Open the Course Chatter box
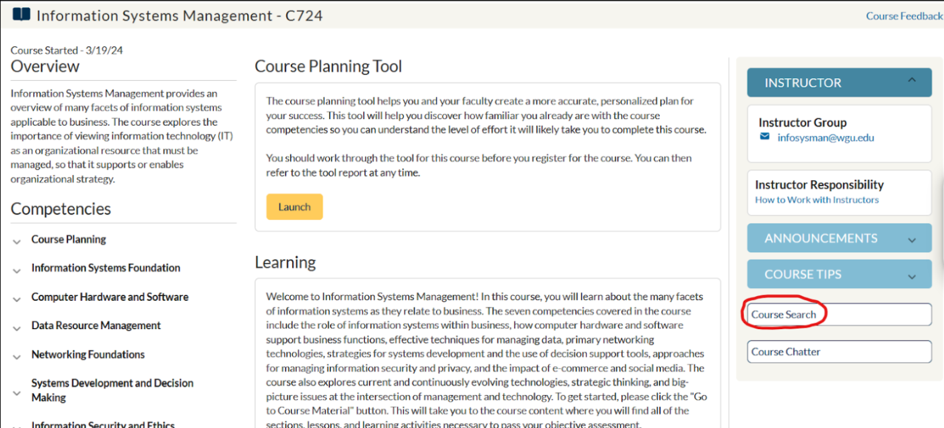 840,351
